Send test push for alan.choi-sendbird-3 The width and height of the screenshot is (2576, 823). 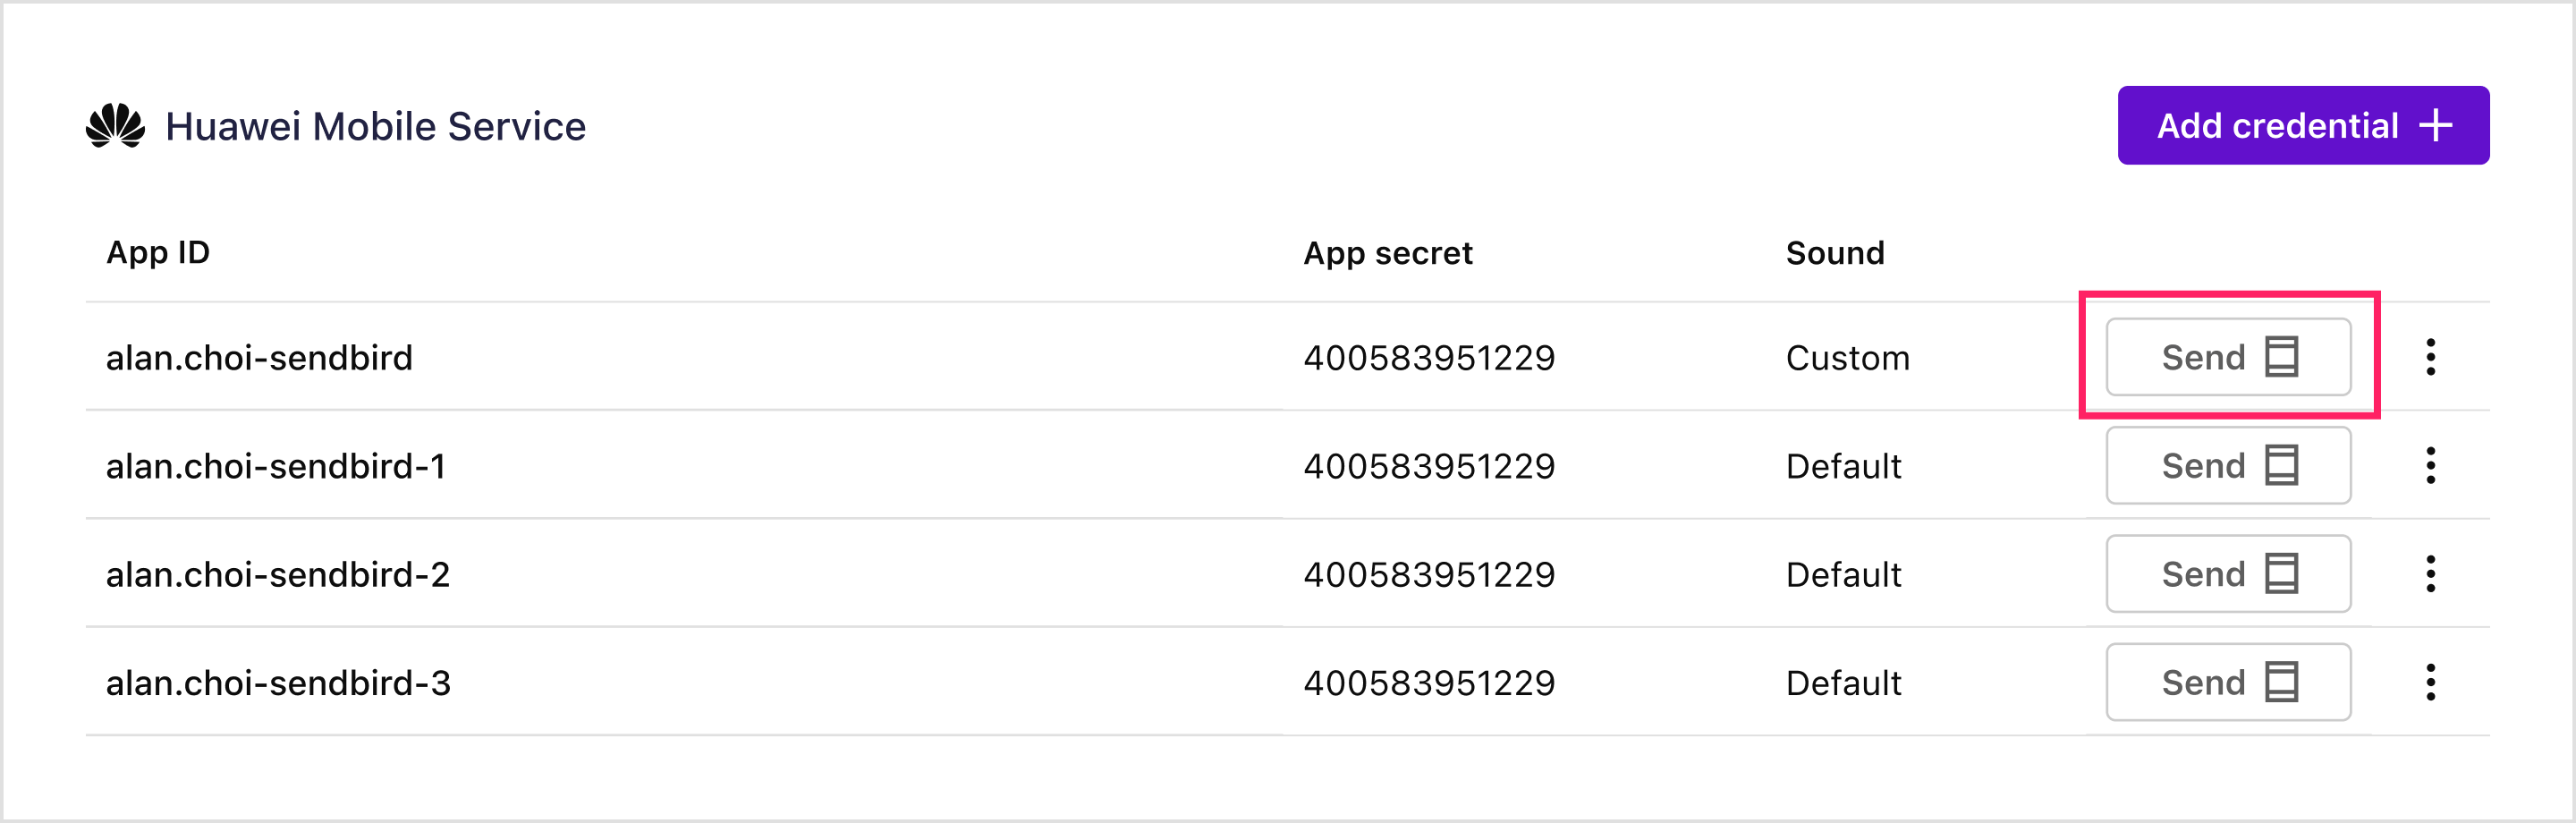click(2228, 682)
